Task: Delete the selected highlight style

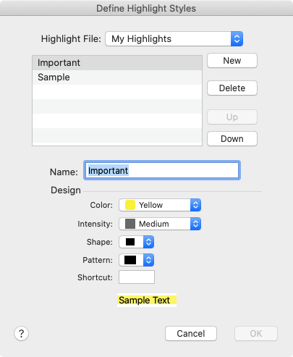Action: pyautogui.click(x=232, y=88)
